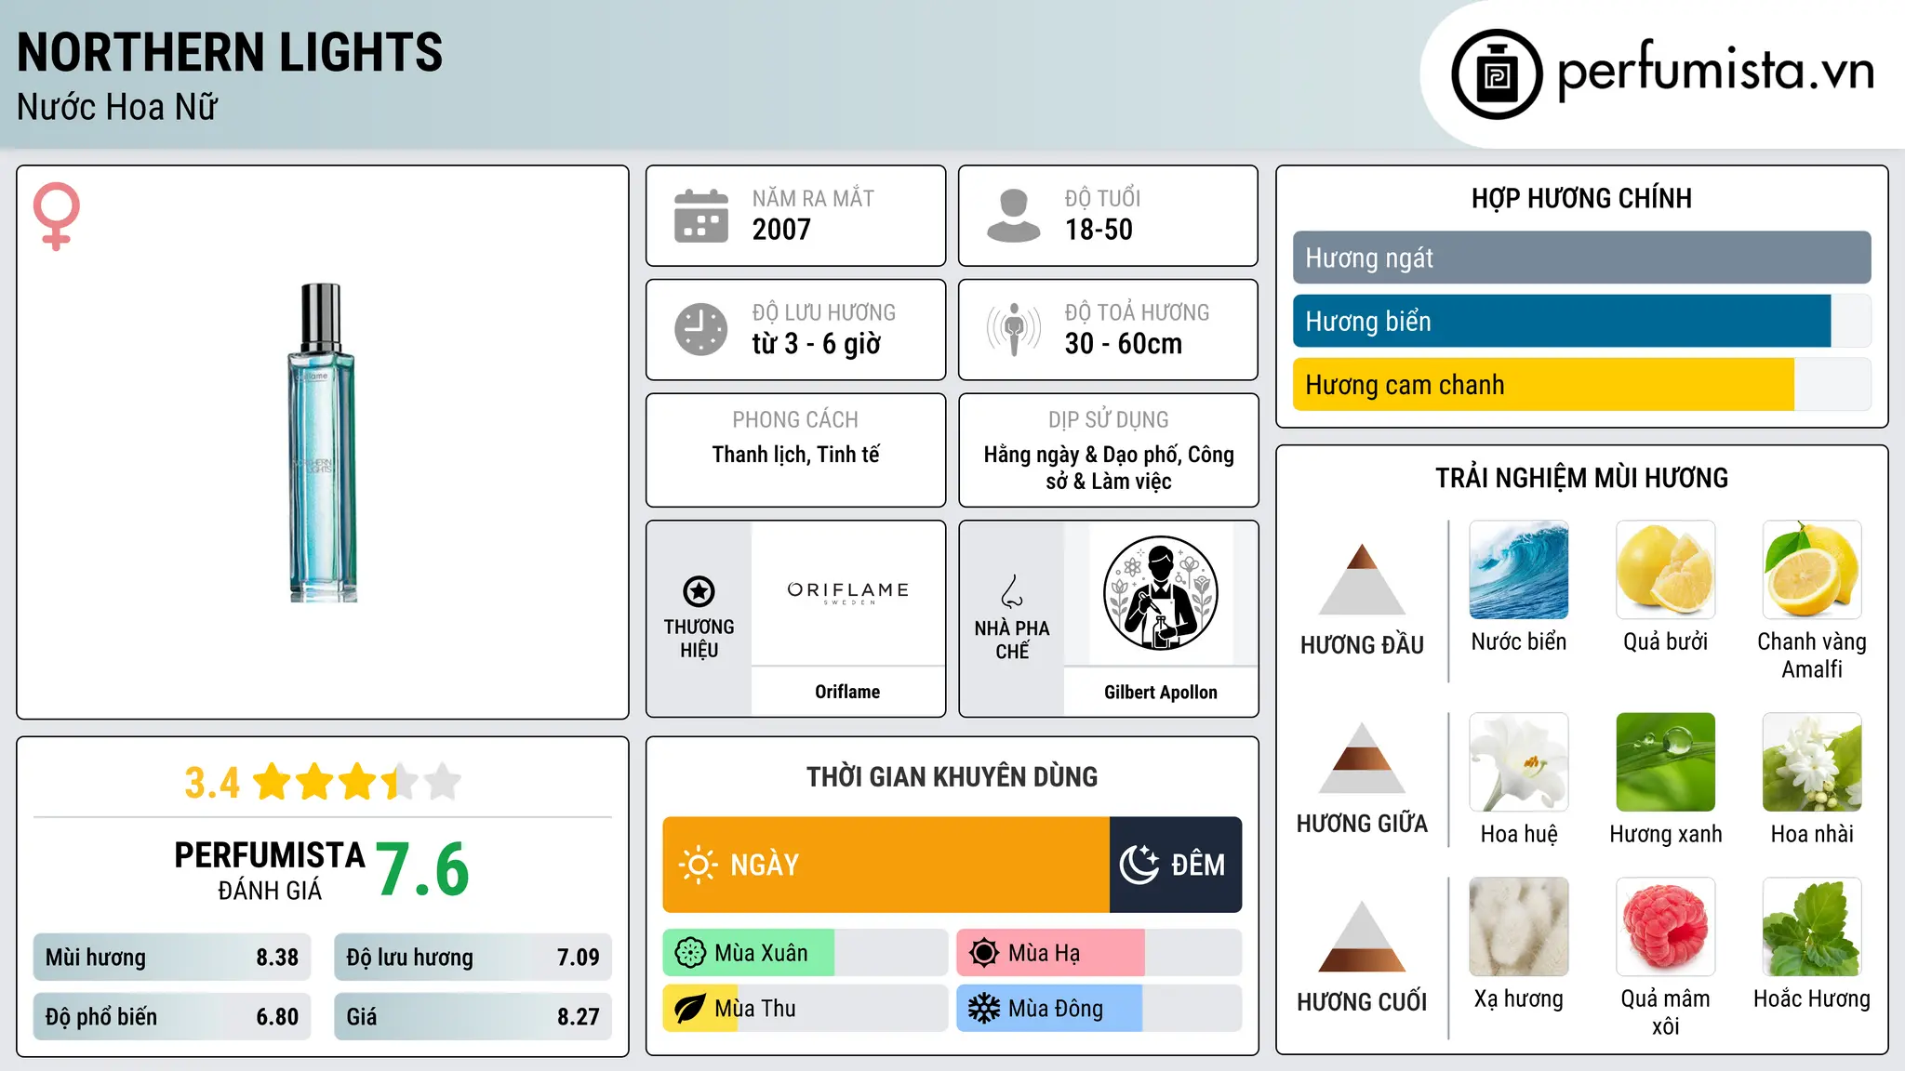Click the perfumista.vn site name
1905x1071 pixels.
coord(1715,71)
